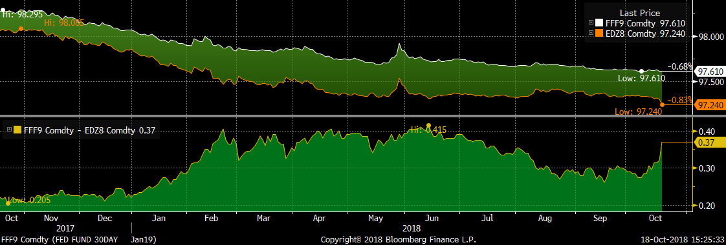Expand the spread series legend plus box
The height and width of the screenshot is (245, 726).
click(x=9, y=131)
